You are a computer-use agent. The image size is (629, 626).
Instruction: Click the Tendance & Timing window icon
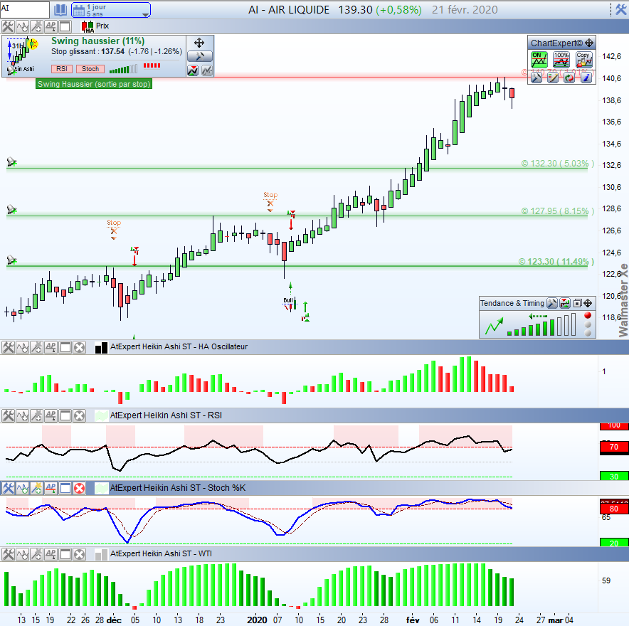click(x=578, y=303)
